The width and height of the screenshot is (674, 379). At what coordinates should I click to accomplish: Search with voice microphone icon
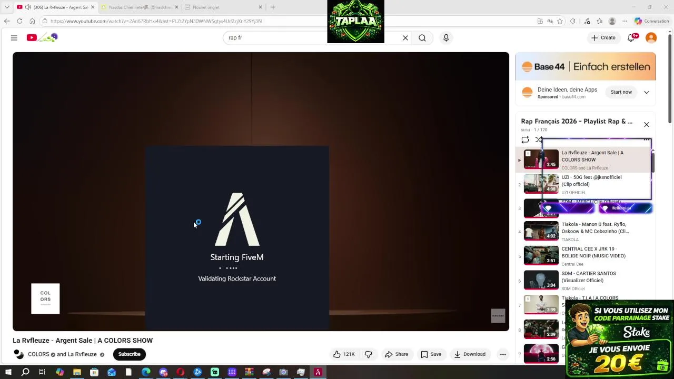tap(446, 38)
